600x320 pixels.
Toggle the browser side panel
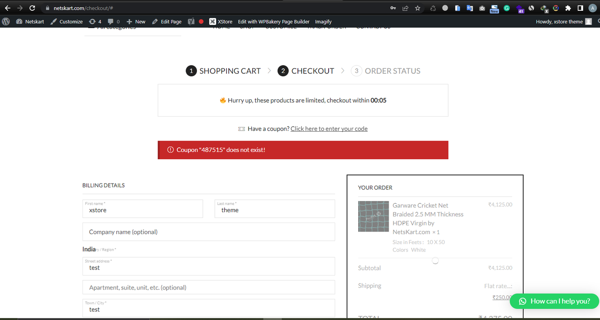pyautogui.click(x=580, y=8)
